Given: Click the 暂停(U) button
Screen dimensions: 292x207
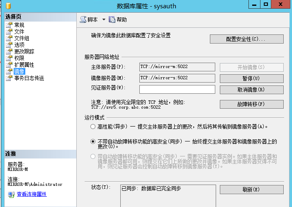Looking at the screenshot, I should [x=252, y=78].
